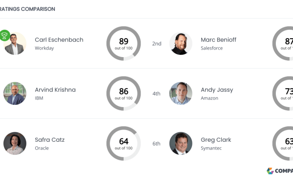293x180 pixels.
Task: Open Greg Clark's portrait thumbnail
Action: pyautogui.click(x=181, y=144)
